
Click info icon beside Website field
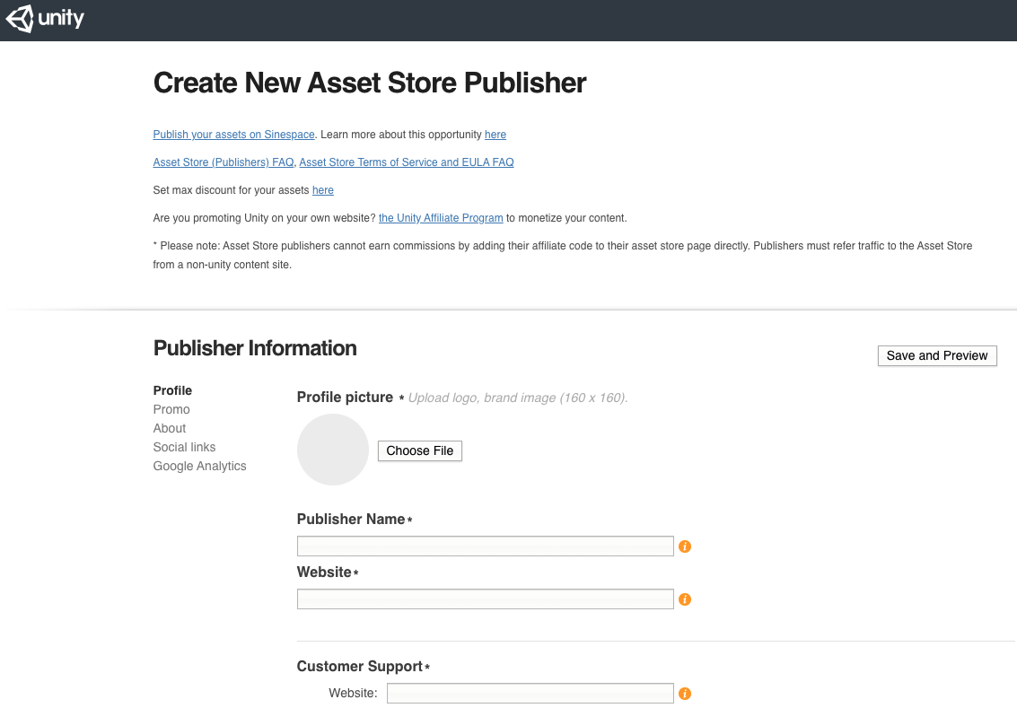[684, 599]
